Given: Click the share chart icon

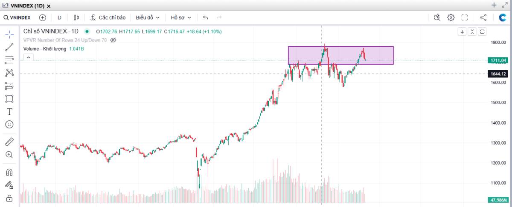Looking at the screenshot, I should tap(483, 17).
